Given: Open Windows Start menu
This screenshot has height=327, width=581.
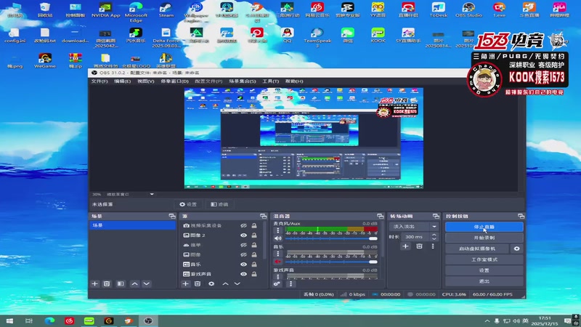Looking at the screenshot, I should (x=9, y=320).
